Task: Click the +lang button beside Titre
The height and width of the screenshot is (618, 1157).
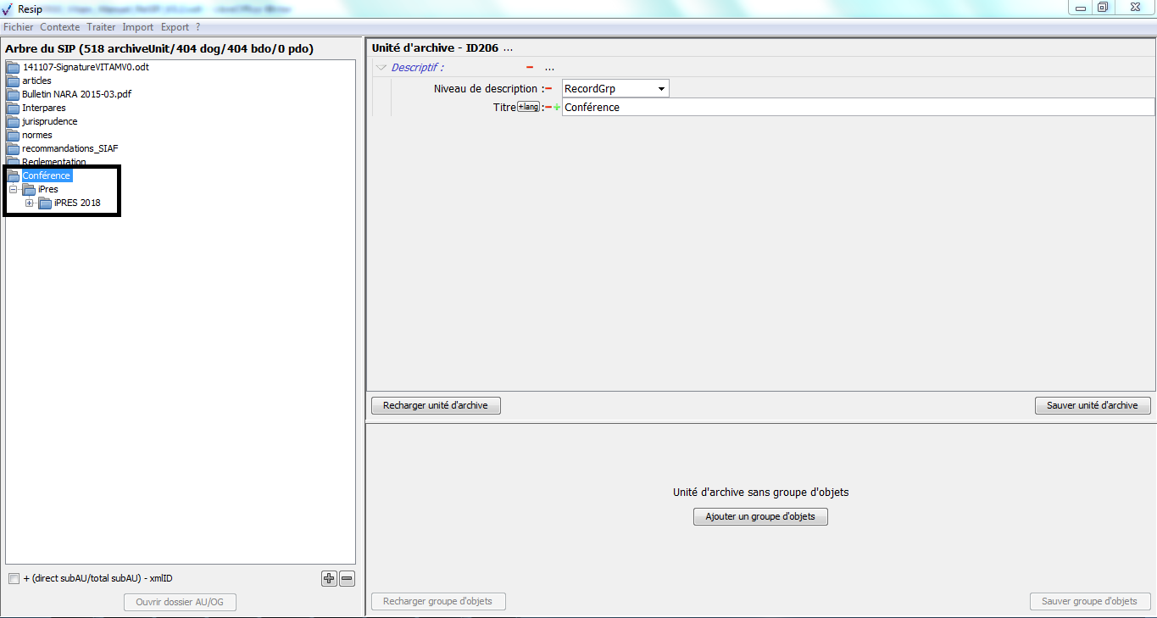Action: [x=528, y=107]
